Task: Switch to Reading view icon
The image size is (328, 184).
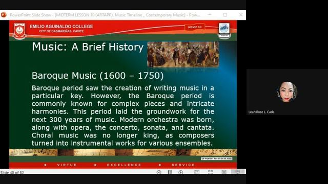Action: click(224, 172)
